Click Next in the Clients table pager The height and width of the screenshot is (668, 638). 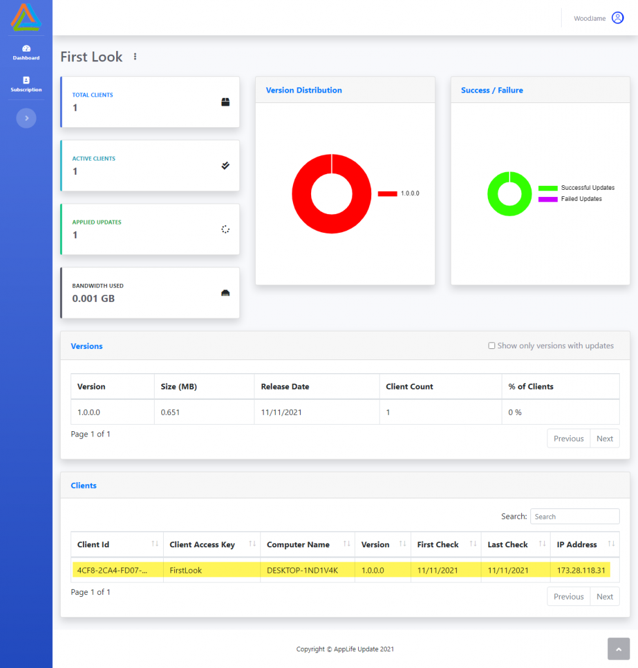pyautogui.click(x=605, y=596)
